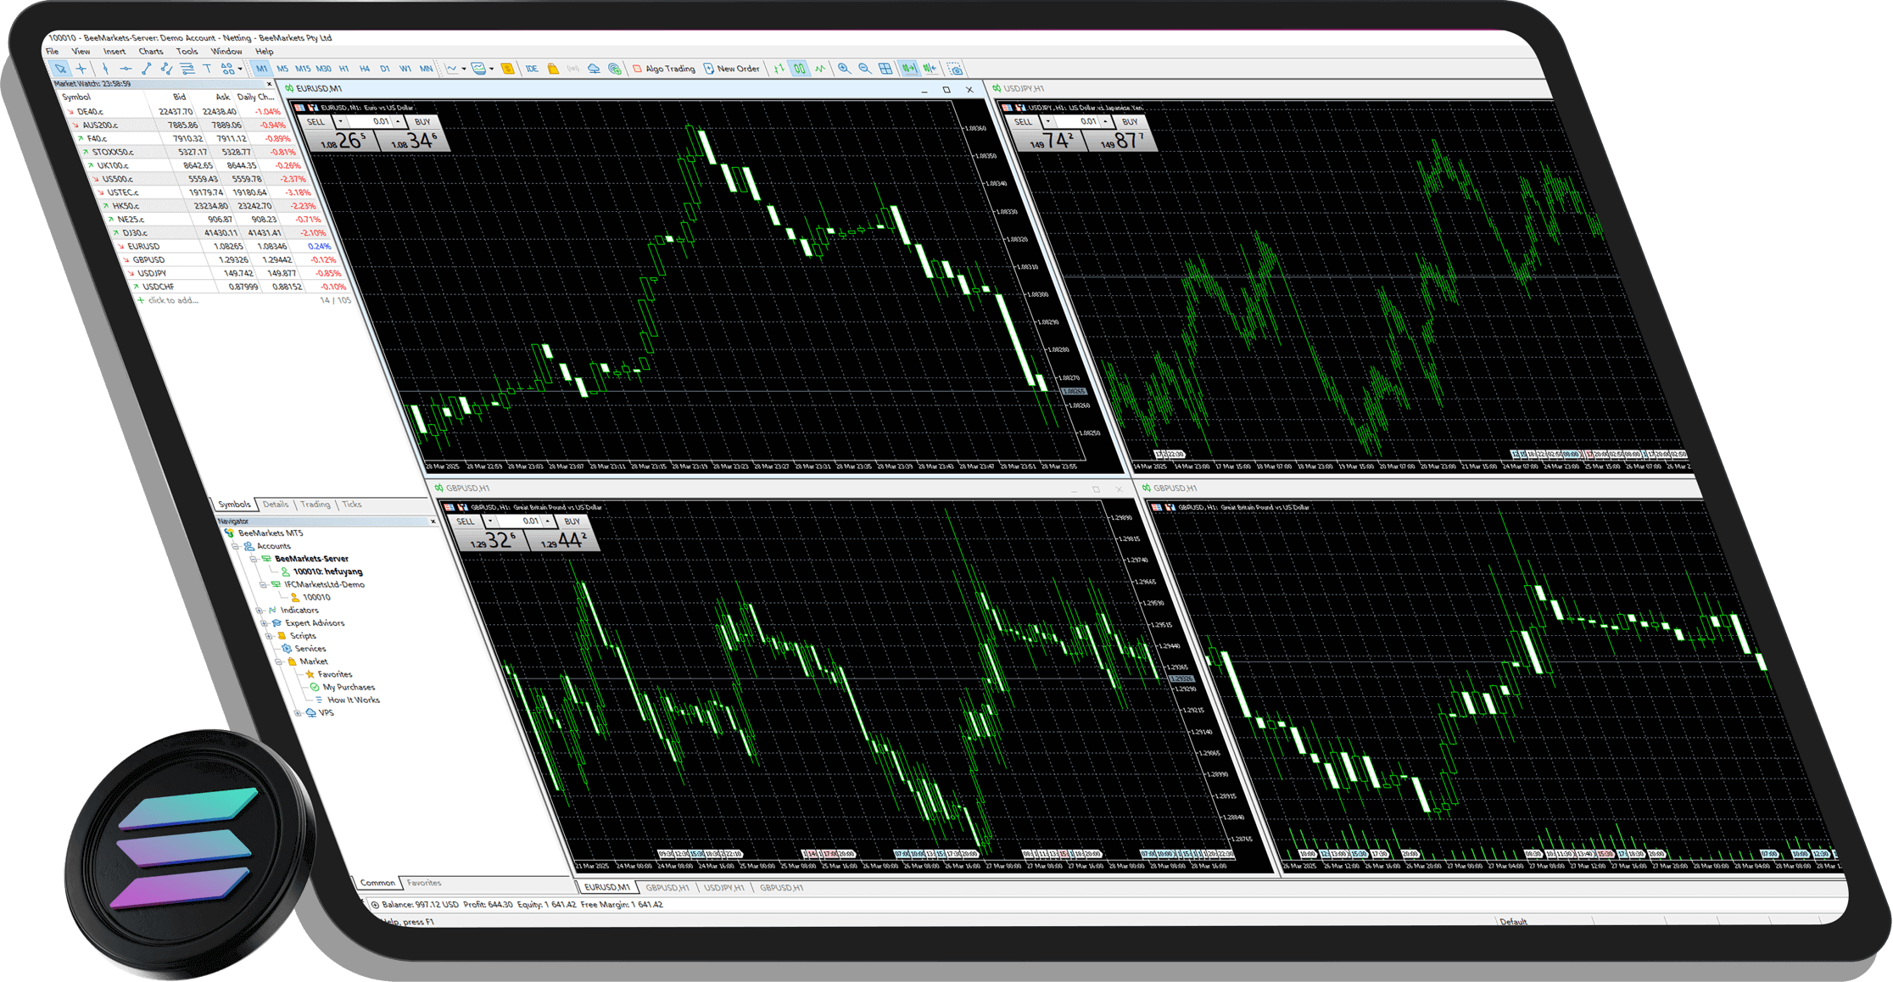1893x982 pixels.
Task: Select the trendline drawing tool
Action: (146, 69)
